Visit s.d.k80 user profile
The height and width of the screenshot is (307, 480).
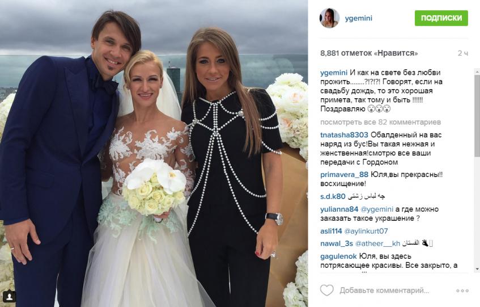[x=333, y=196]
